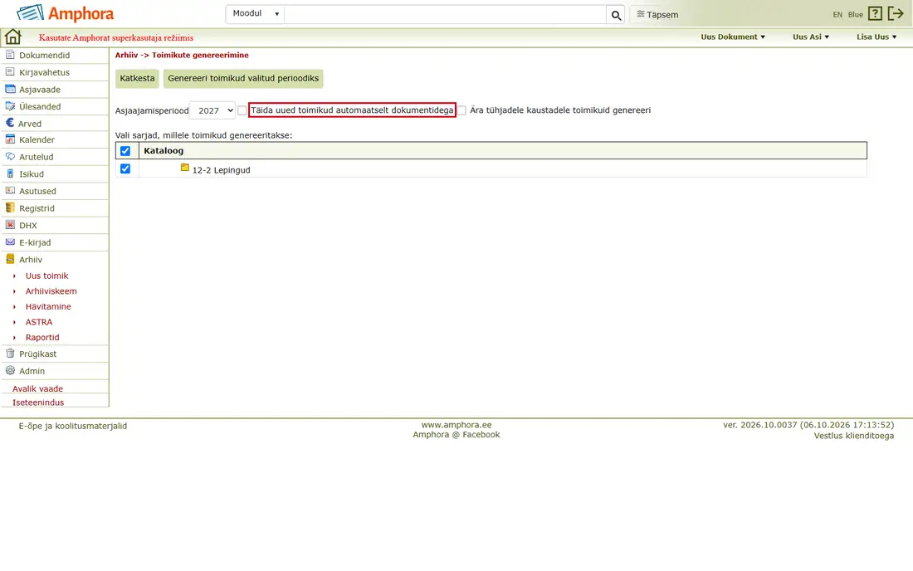Click the home icon
The height and width of the screenshot is (571, 913).
tap(12, 37)
